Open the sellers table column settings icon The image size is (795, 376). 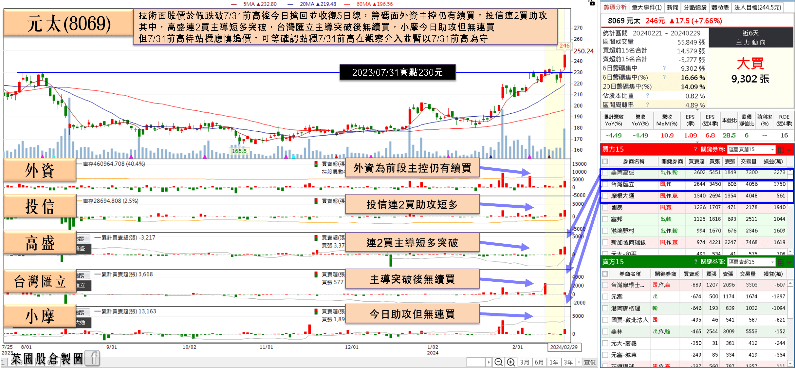click(x=781, y=262)
